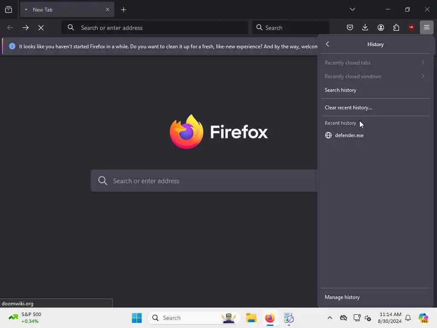The height and width of the screenshot is (328, 437).
Task: Open the Downloads panel
Action: coord(365,27)
